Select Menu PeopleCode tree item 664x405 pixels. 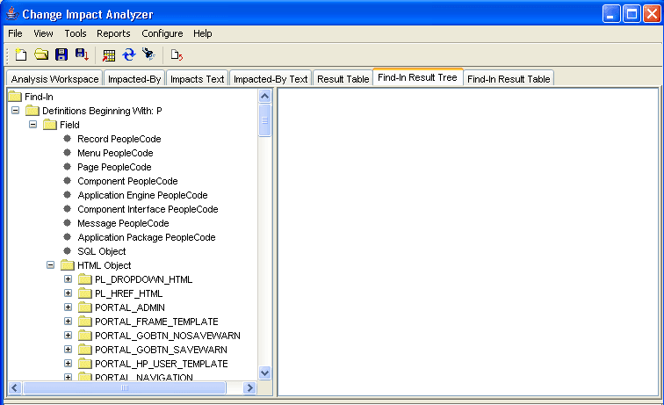[x=115, y=153]
